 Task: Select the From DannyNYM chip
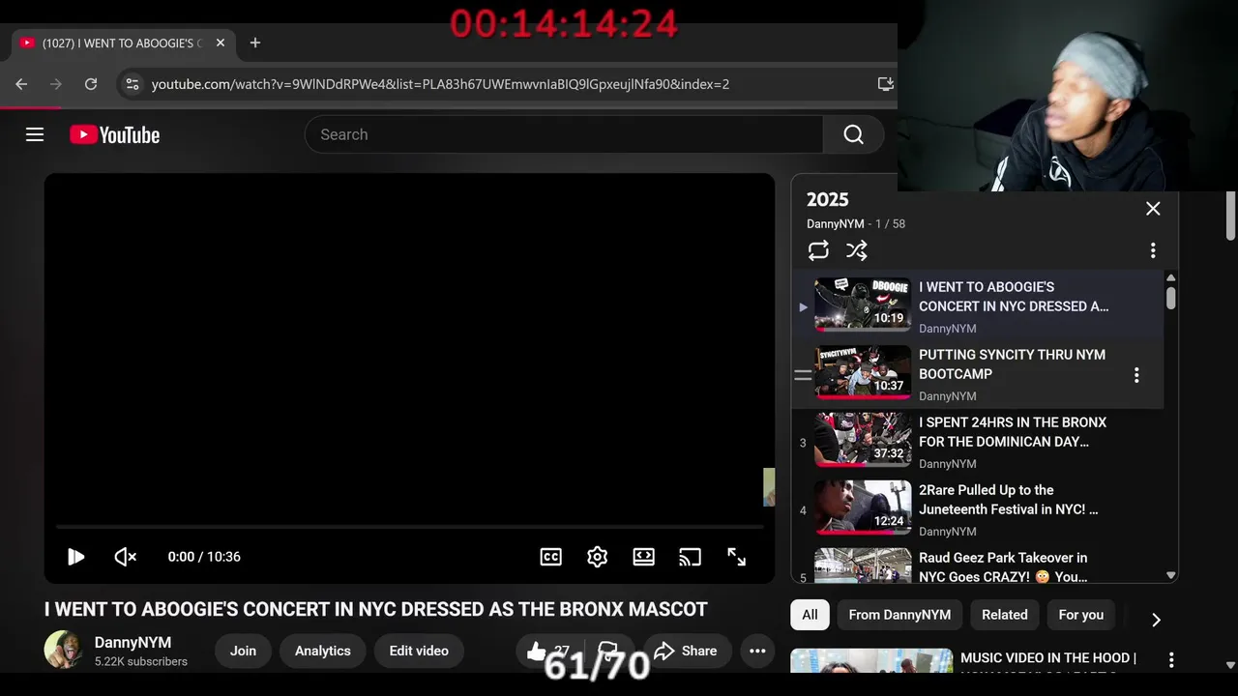899,615
